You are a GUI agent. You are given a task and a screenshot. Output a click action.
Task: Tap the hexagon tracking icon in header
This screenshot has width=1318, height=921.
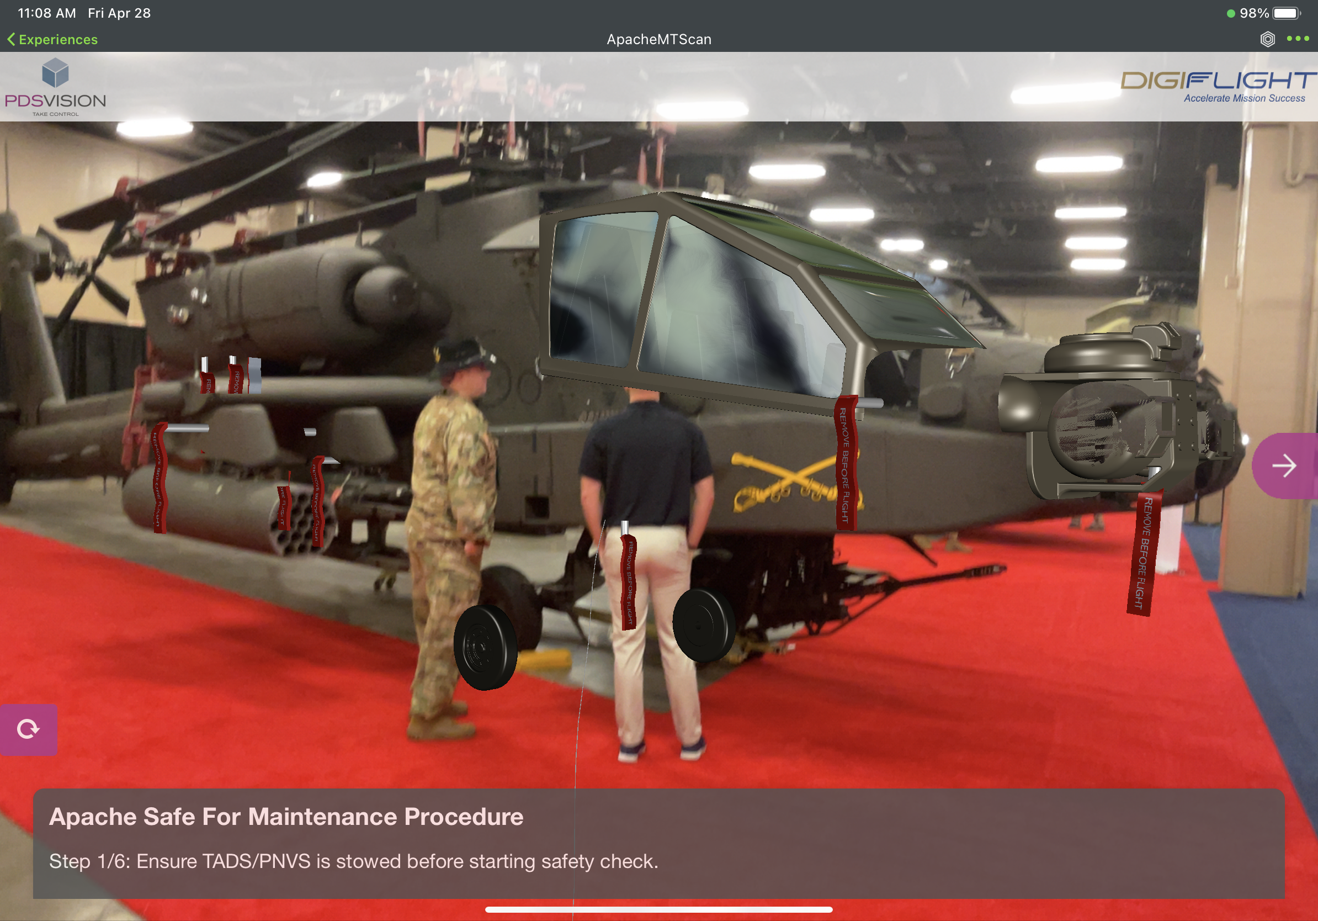pos(1267,39)
